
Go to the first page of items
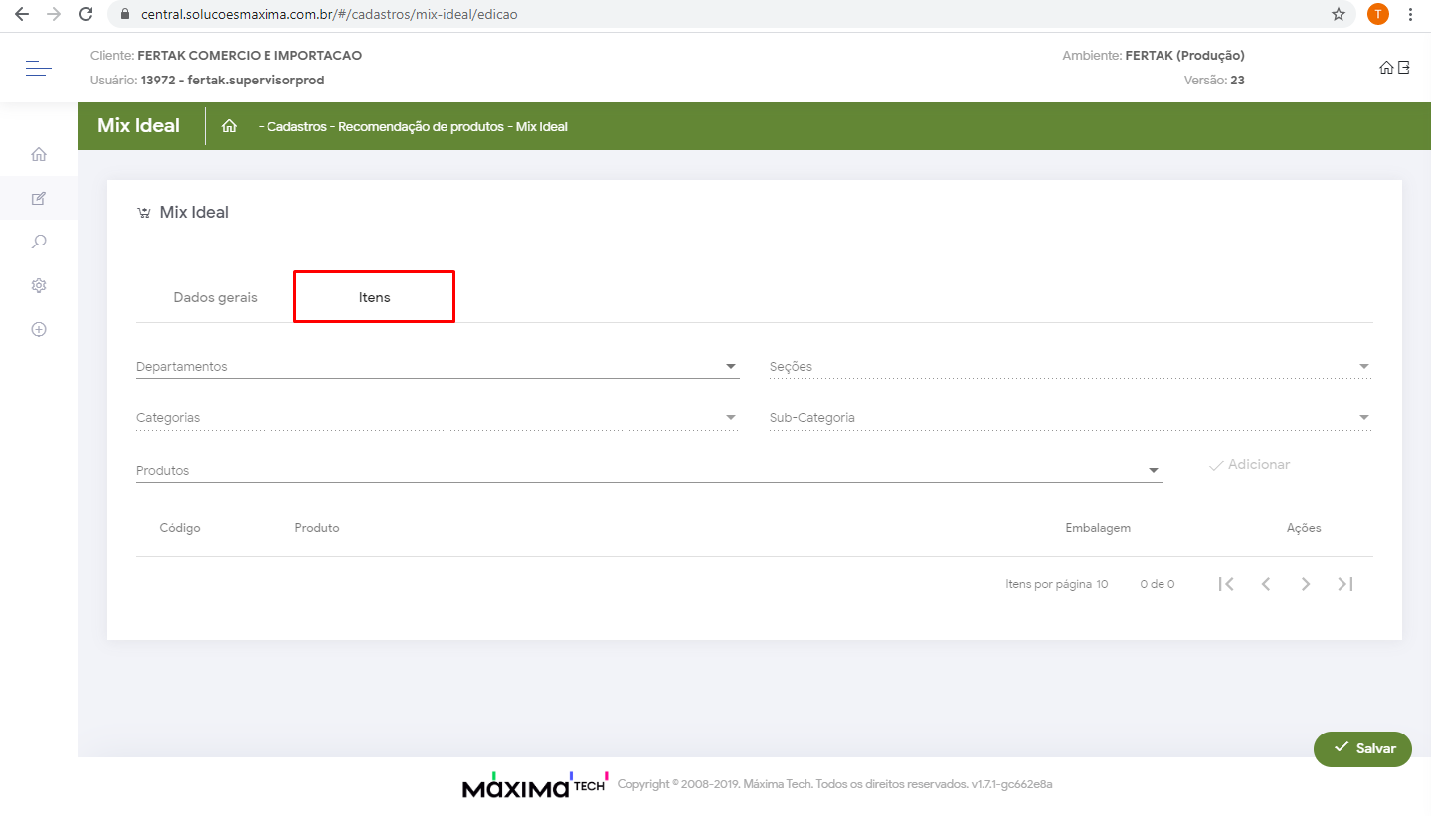pos(1226,584)
